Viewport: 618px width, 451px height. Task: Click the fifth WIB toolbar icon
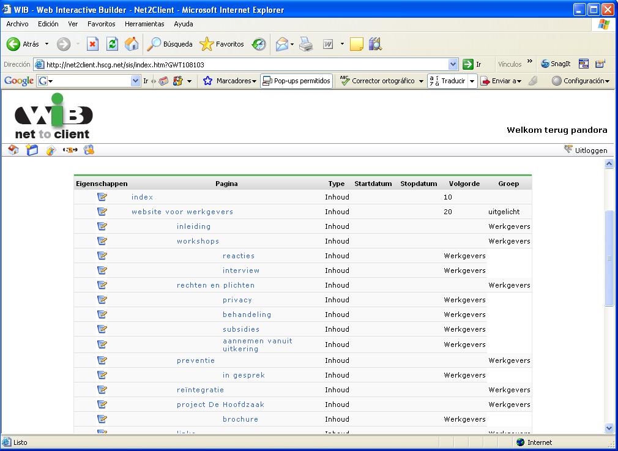[x=89, y=150]
